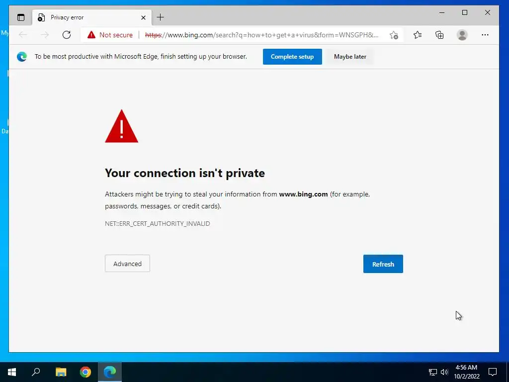Open the profile avatar menu
Image resolution: width=509 pixels, height=382 pixels.
pos(462,35)
